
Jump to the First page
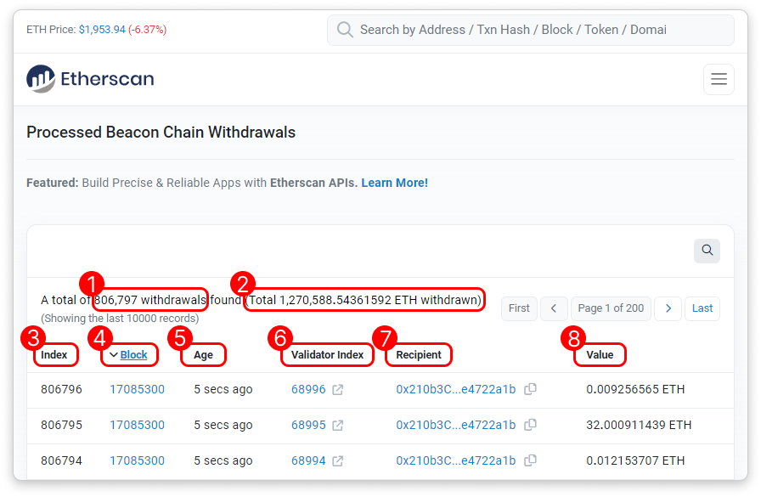pyautogui.click(x=519, y=308)
